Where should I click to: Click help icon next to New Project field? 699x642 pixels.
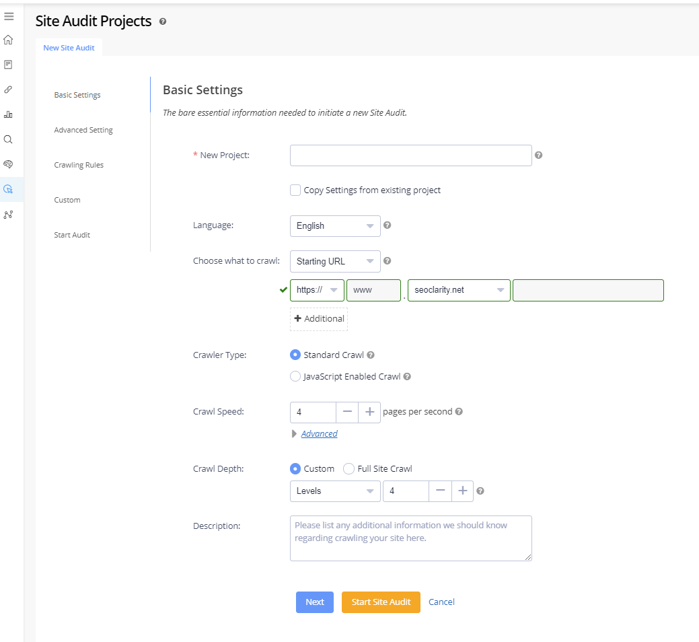[538, 155]
